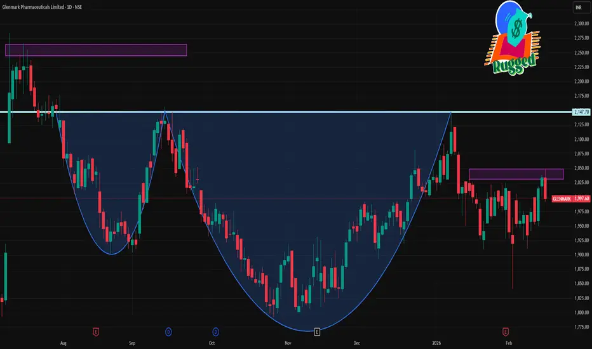Click the 1,950.00 price axis label
Screen dimensions: 592x349
pos(581,226)
